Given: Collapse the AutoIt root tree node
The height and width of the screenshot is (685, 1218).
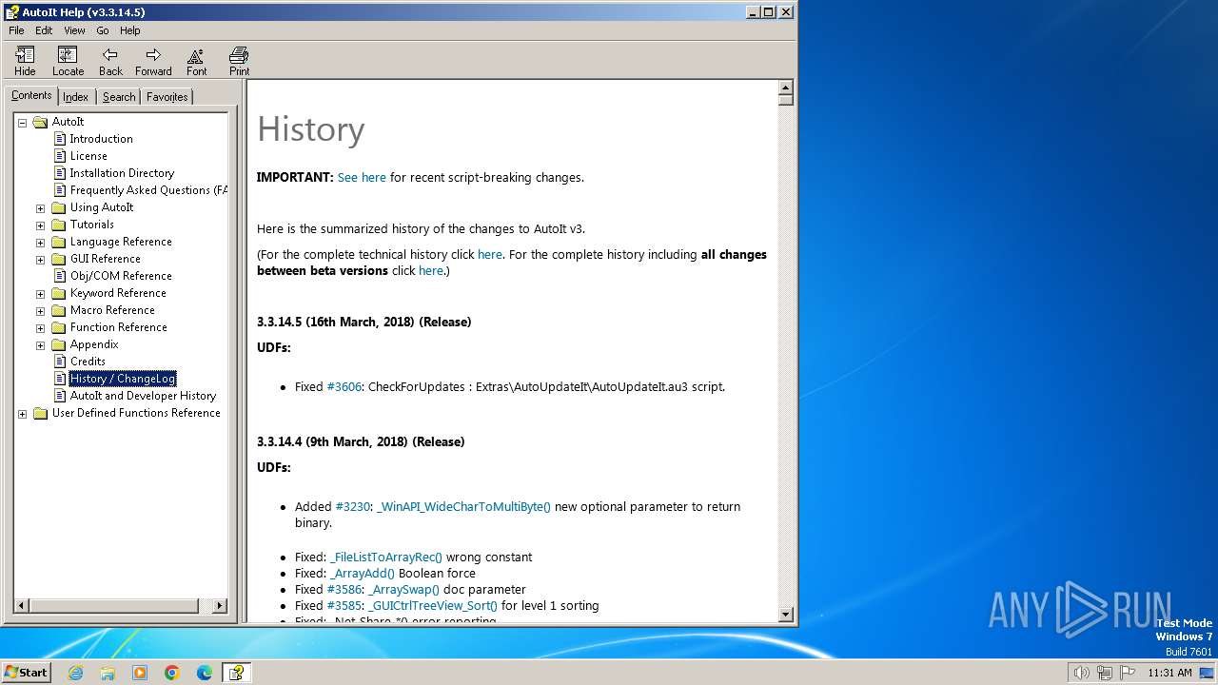Looking at the screenshot, I should point(22,123).
